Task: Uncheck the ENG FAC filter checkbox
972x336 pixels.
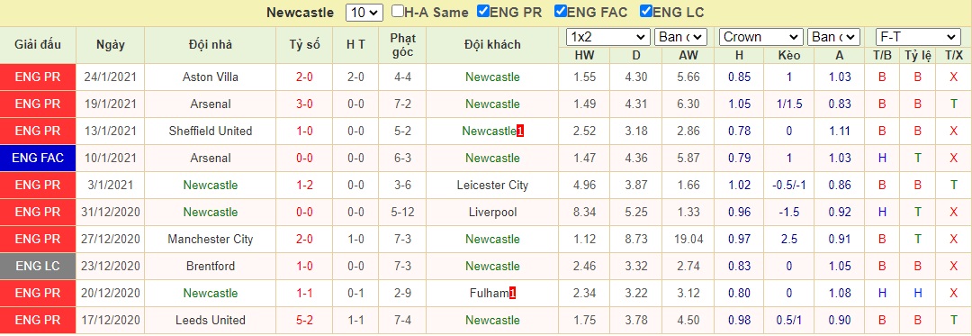Action: coord(561,11)
